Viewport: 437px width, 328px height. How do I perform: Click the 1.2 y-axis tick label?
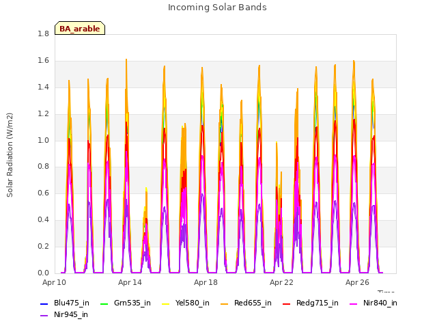tap(44, 114)
